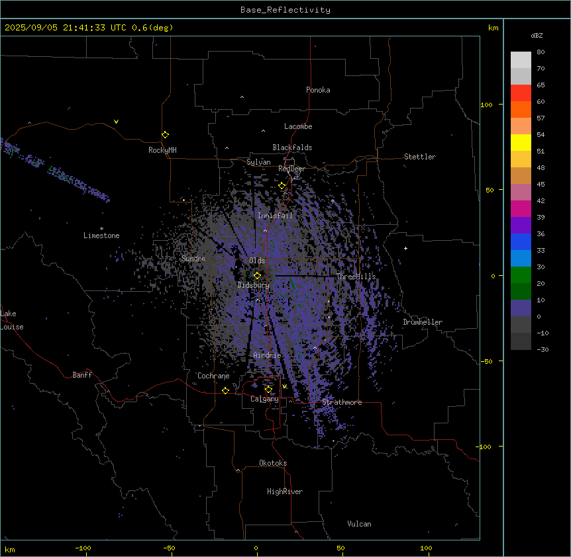Click the -50 tick label on right axis
This screenshot has width=571, height=557.
point(486,361)
